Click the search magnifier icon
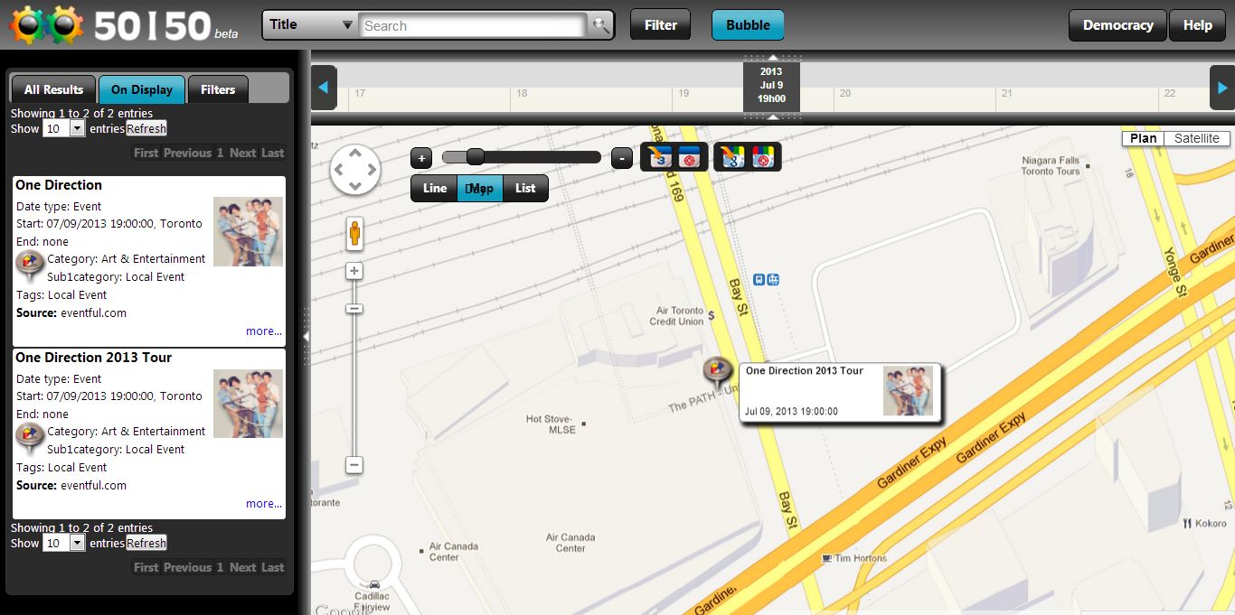The image size is (1235, 615). 600,25
